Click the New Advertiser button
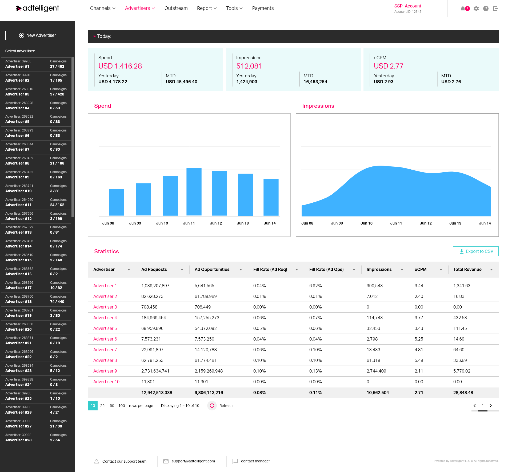512x472 pixels. [x=37, y=35]
